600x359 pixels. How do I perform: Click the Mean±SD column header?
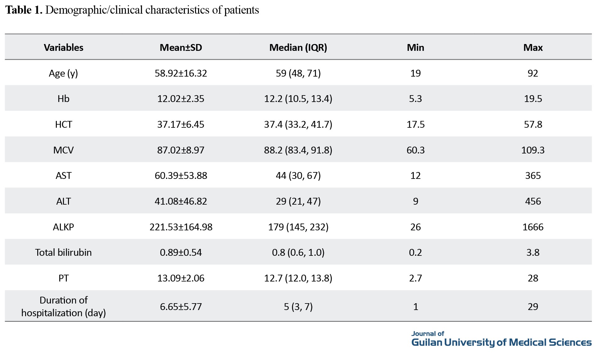tap(181, 47)
